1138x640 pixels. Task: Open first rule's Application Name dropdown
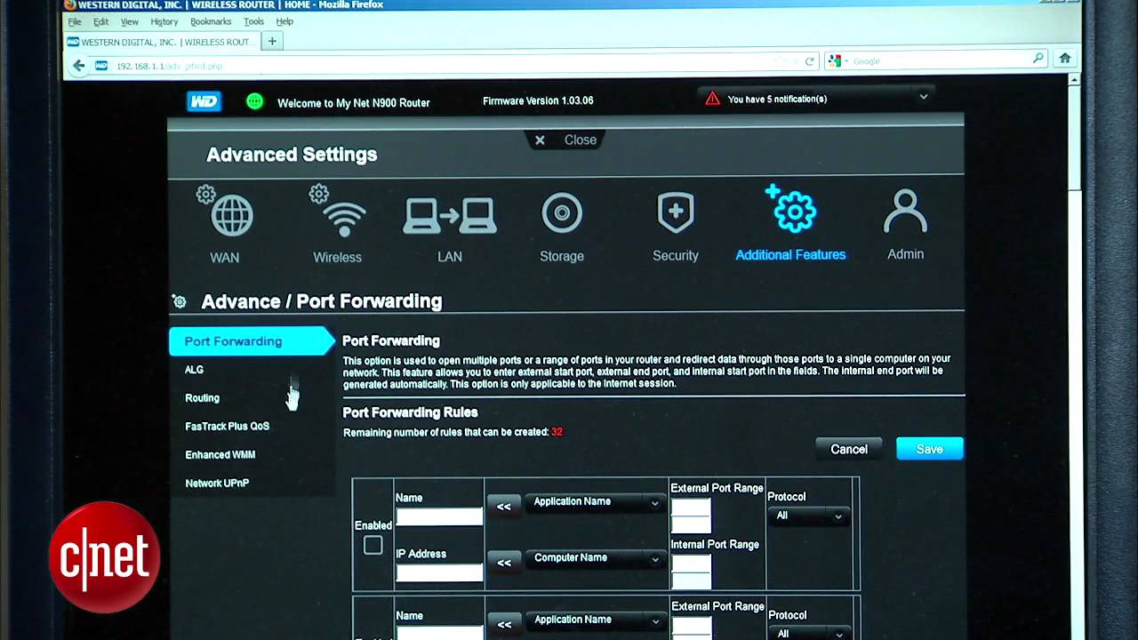[x=596, y=502]
